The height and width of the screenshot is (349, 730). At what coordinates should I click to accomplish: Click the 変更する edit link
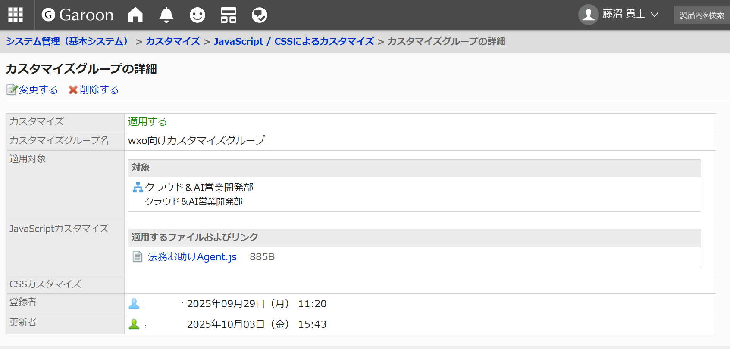click(x=38, y=90)
